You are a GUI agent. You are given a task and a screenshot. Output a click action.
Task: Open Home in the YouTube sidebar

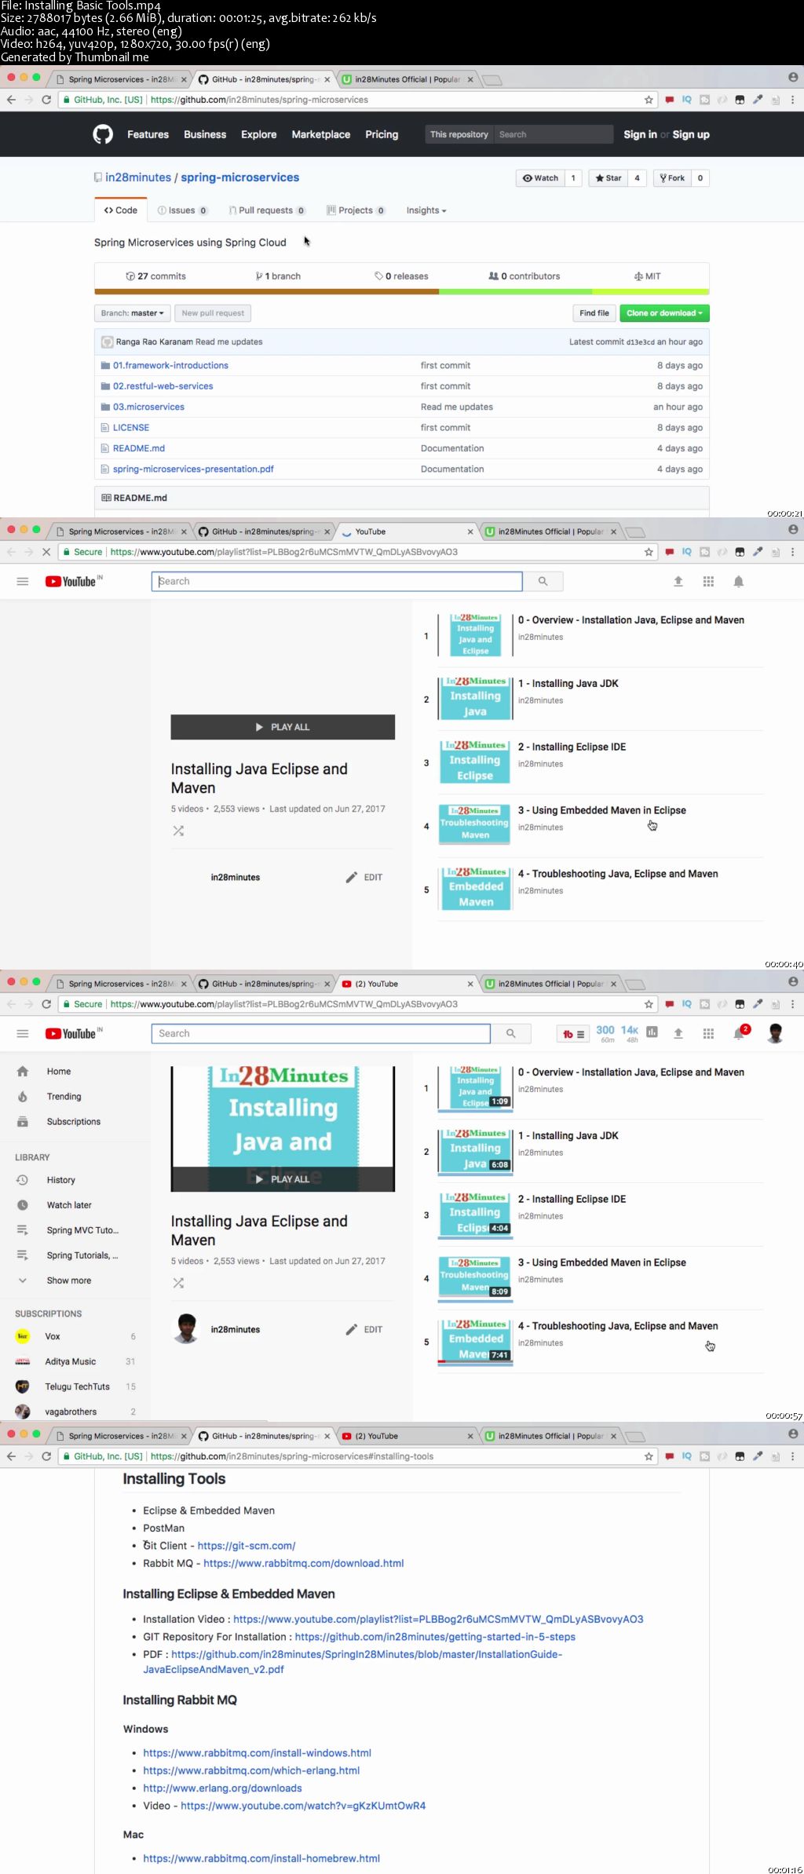tap(58, 1071)
